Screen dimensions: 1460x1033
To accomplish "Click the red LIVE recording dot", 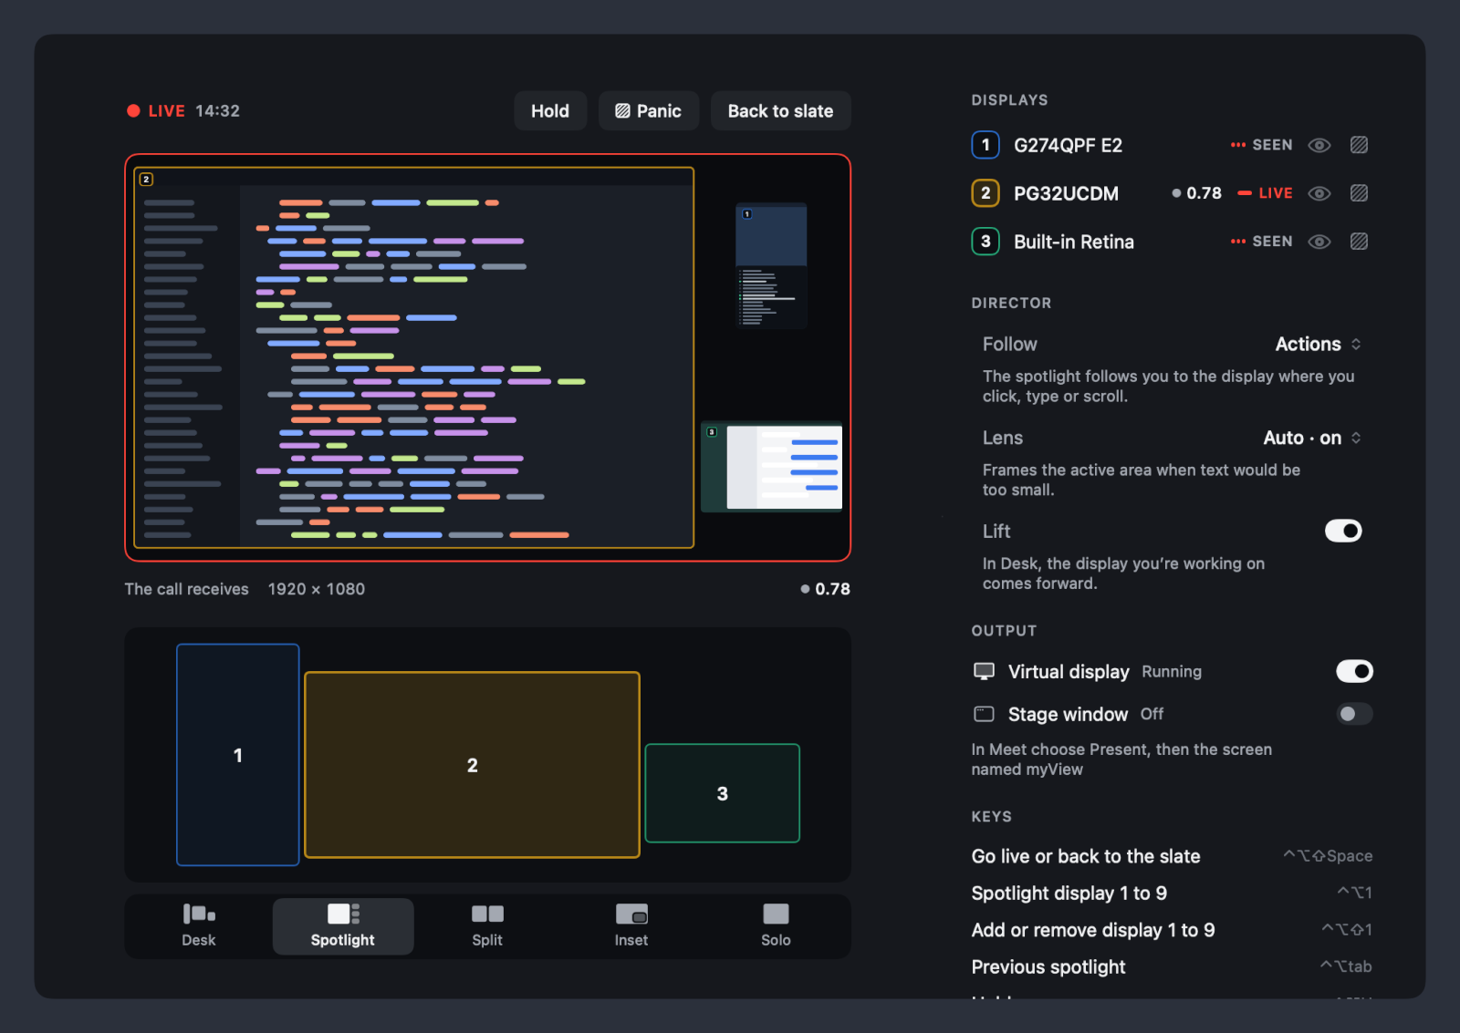I will (x=133, y=111).
